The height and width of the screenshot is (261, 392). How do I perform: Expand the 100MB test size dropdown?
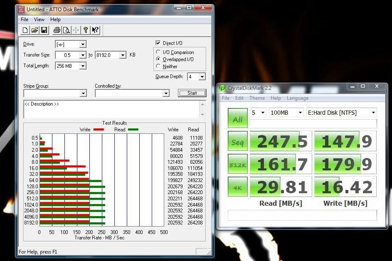(299, 113)
